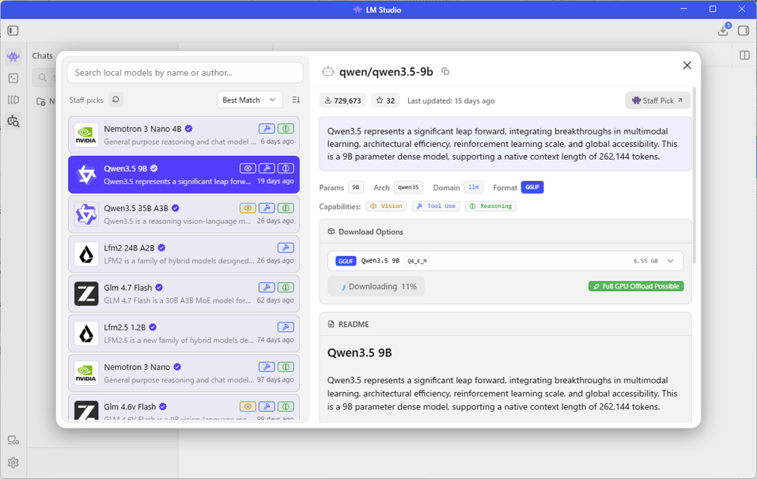The image size is (757, 479).
Task: Click the local models search field
Action: coord(185,73)
